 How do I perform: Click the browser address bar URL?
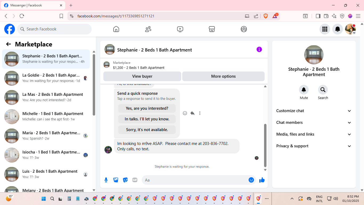(x=116, y=16)
